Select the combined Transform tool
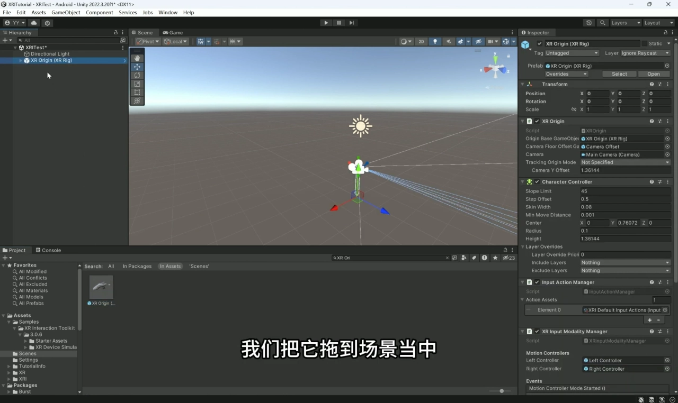The image size is (678, 403). [x=137, y=100]
